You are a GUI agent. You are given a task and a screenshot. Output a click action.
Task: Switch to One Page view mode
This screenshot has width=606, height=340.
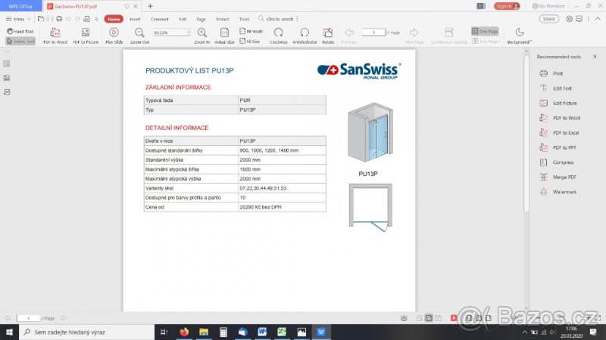pyautogui.click(x=484, y=32)
